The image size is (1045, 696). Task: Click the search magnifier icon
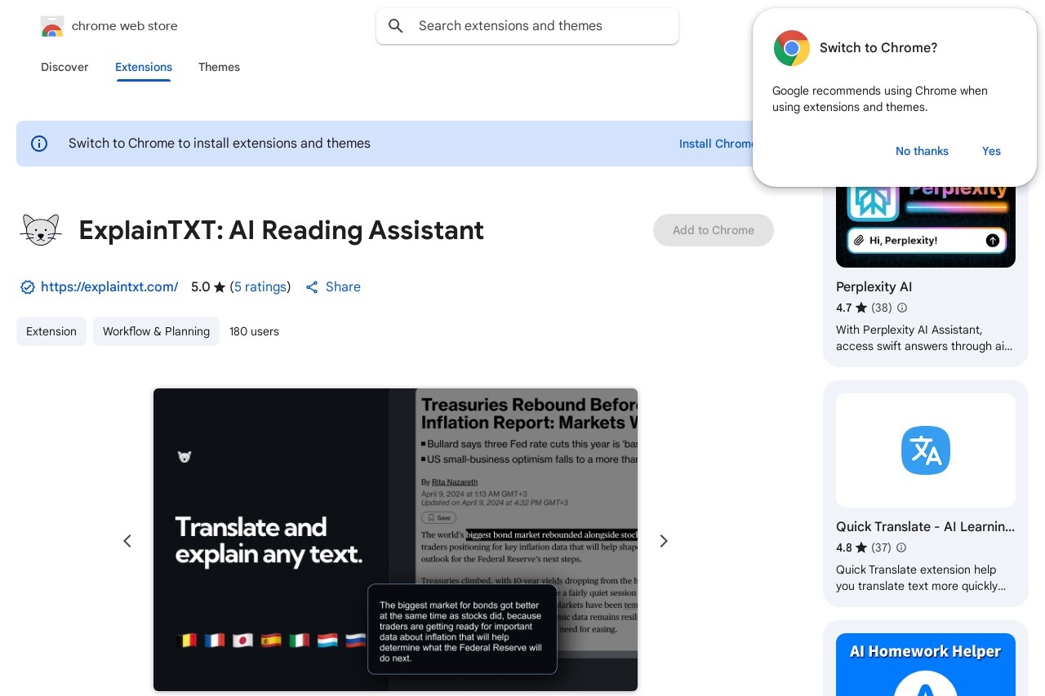pos(396,26)
